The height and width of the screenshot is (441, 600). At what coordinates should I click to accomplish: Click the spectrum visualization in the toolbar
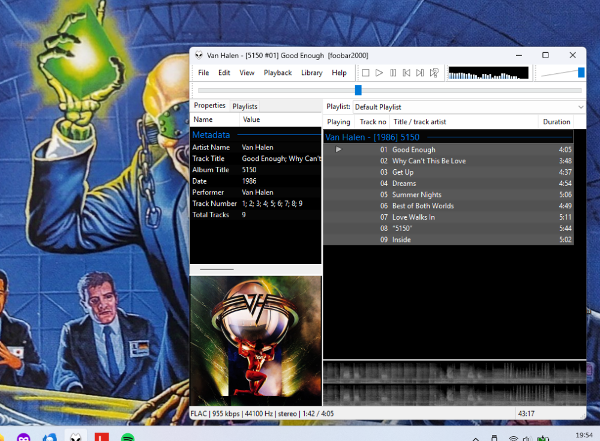488,73
